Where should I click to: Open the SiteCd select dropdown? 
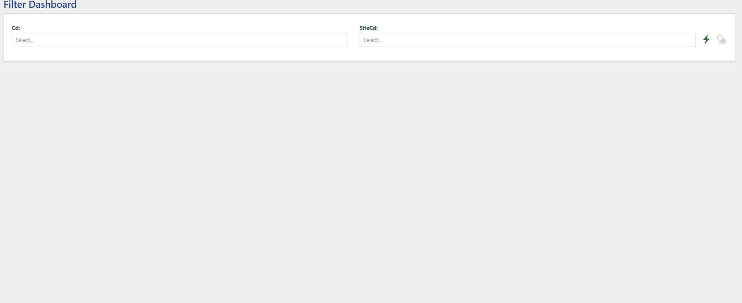[527, 40]
